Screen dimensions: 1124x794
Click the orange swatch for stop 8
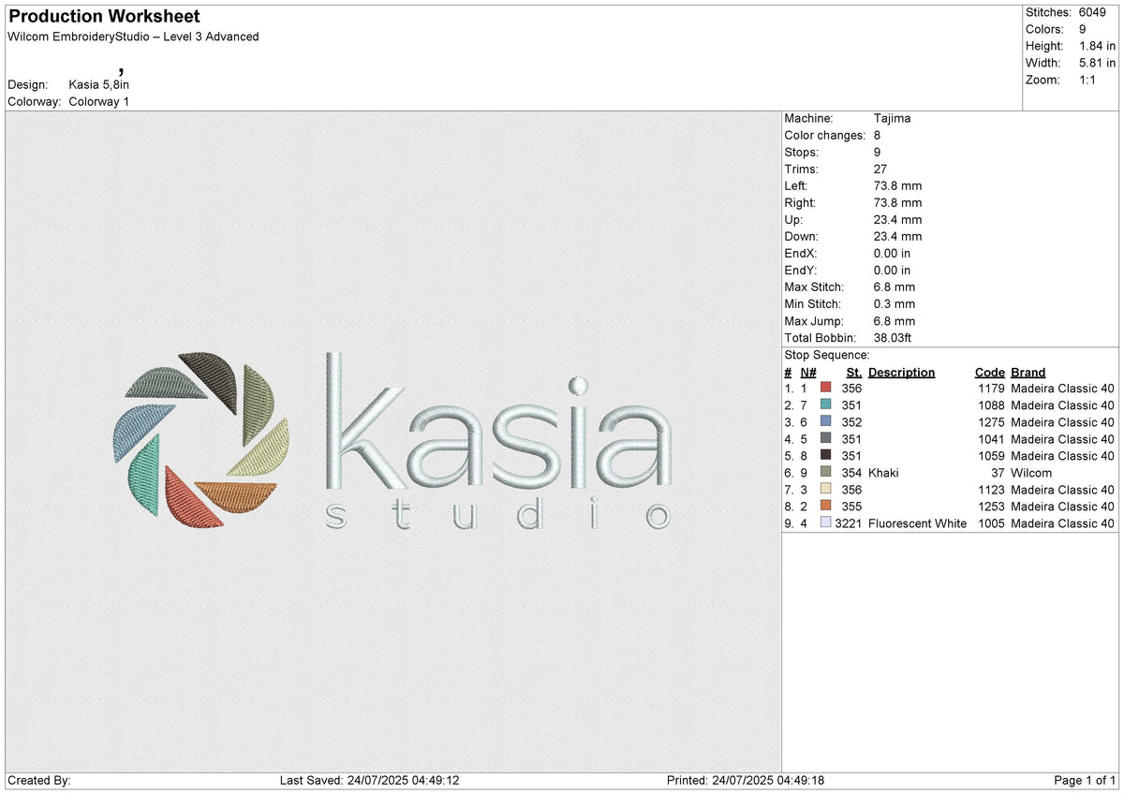[825, 506]
